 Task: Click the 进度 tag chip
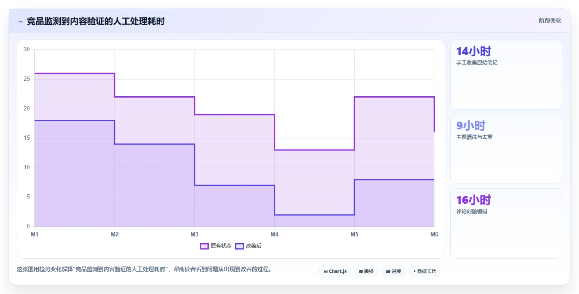(393, 271)
